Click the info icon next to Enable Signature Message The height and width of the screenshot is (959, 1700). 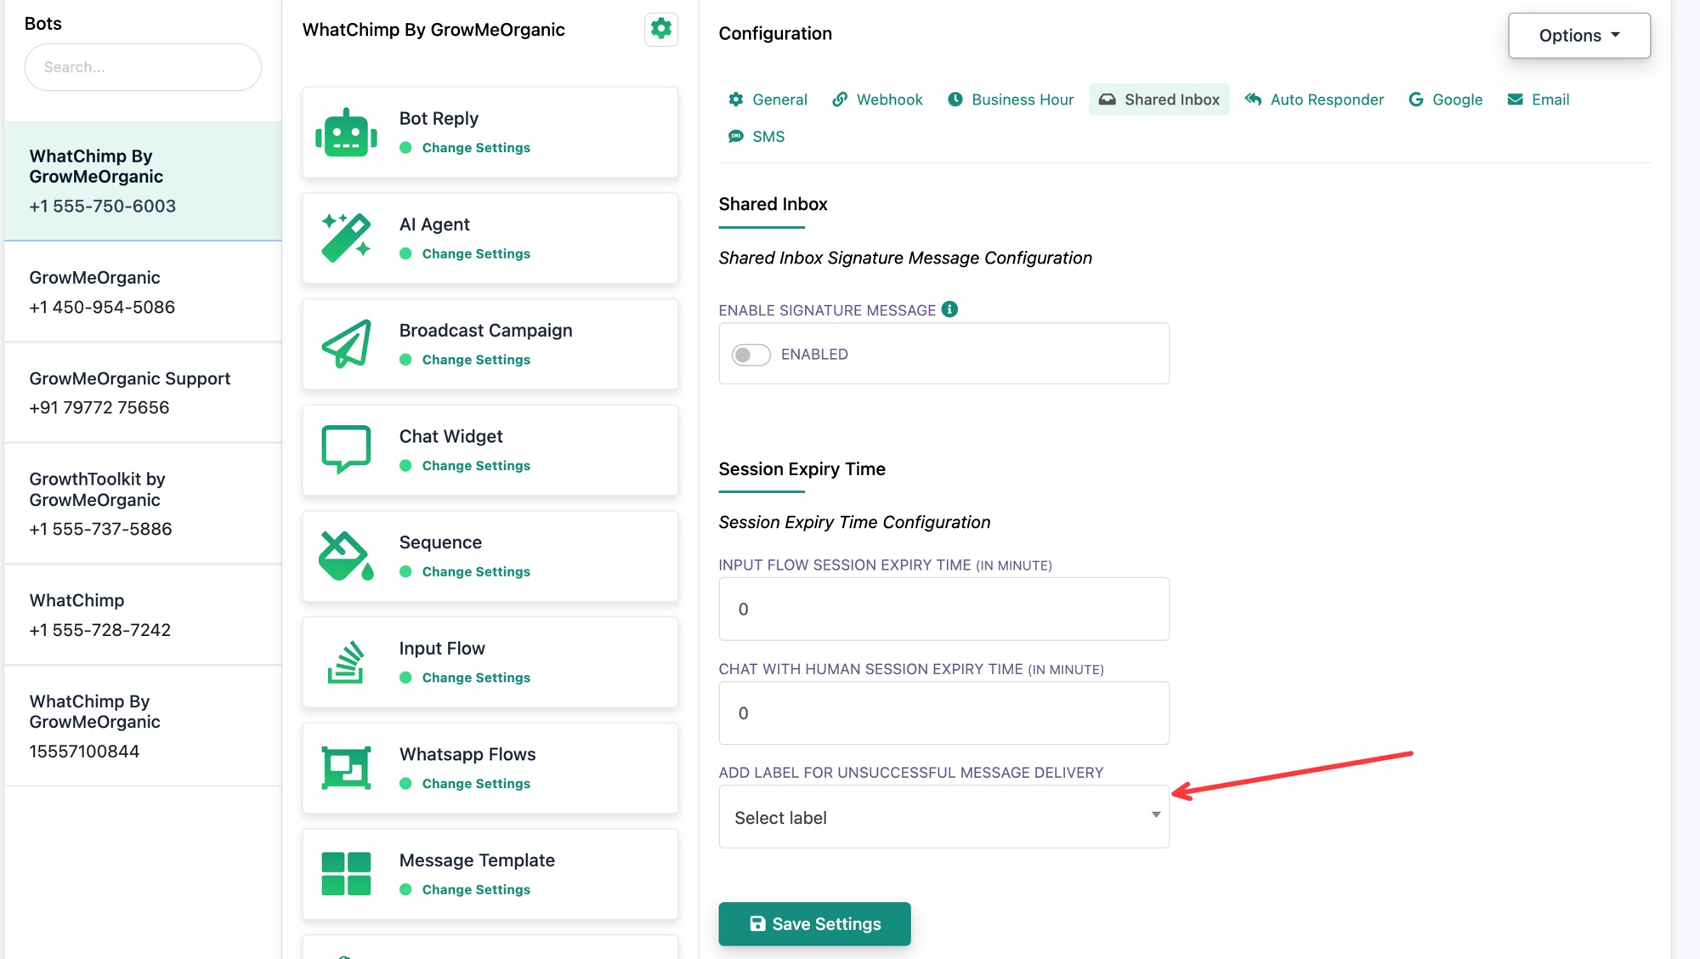[x=949, y=309]
